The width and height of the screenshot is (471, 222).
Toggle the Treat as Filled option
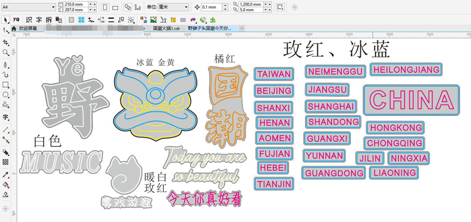[x=280, y=7]
